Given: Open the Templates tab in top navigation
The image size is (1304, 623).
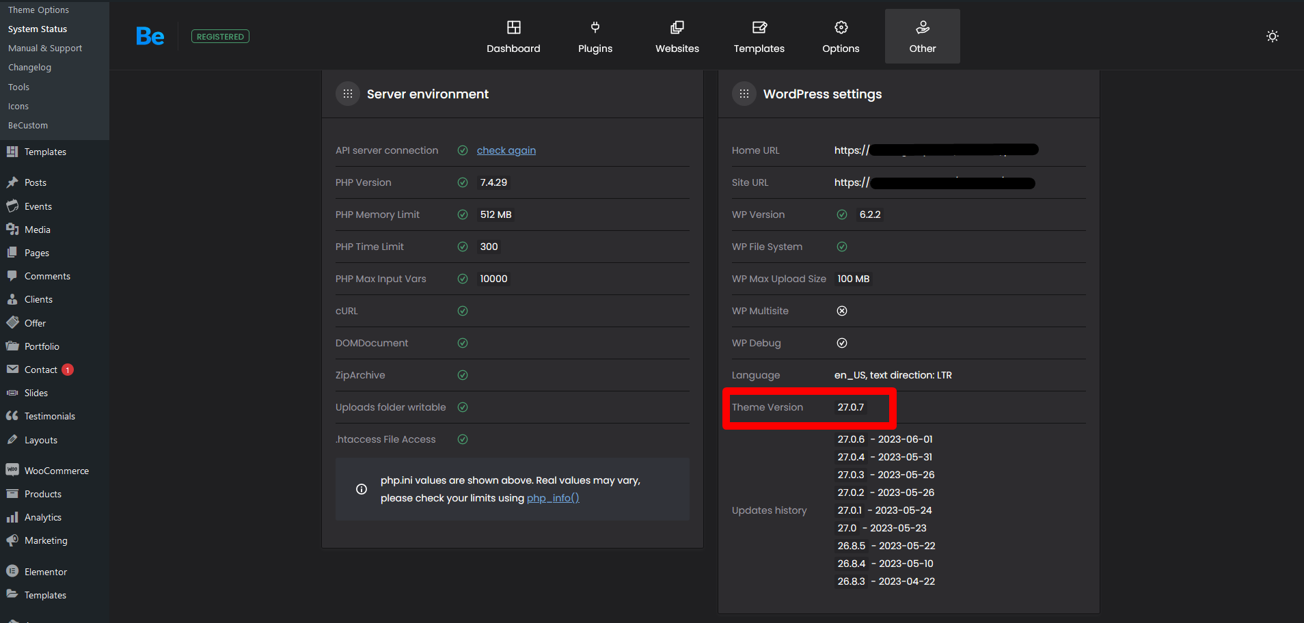Looking at the screenshot, I should pyautogui.click(x=759, y=36).
